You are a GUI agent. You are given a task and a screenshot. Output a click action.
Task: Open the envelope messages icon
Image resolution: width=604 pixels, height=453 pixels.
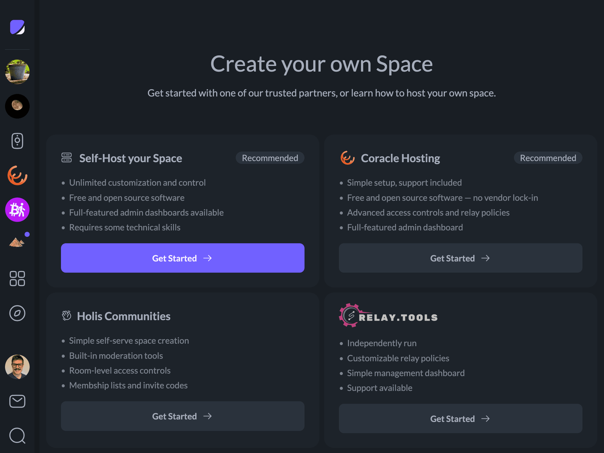[x=17, y=401]
